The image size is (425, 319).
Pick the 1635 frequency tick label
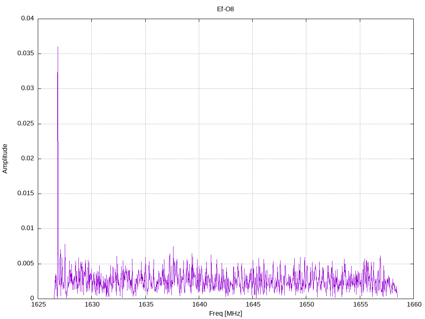click(145, 304)
